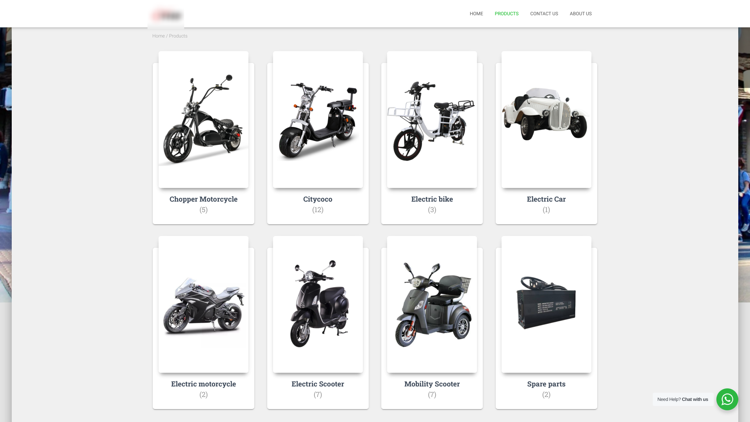Click the site logo in header

(x=166, y=16)
